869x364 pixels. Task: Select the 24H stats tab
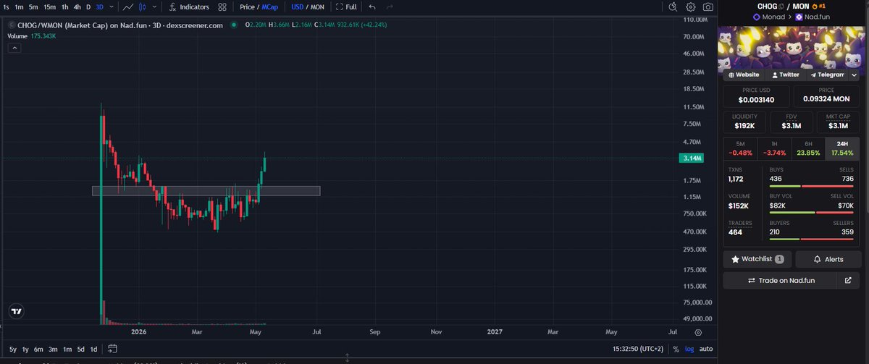tap(842, 148)
